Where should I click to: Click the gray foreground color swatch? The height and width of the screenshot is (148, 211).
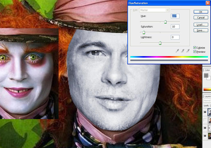(206, 75)
